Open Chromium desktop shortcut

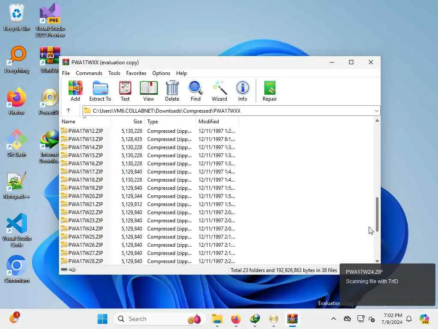[x=17, y=269]
